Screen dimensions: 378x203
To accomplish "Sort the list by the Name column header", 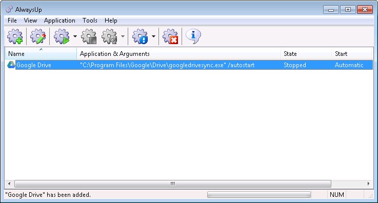I will click(x=41, y=53).
